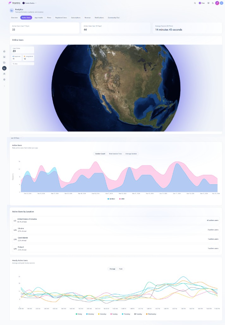Go to the Revenue tab

pyautogui.click(x=88, y=18)
